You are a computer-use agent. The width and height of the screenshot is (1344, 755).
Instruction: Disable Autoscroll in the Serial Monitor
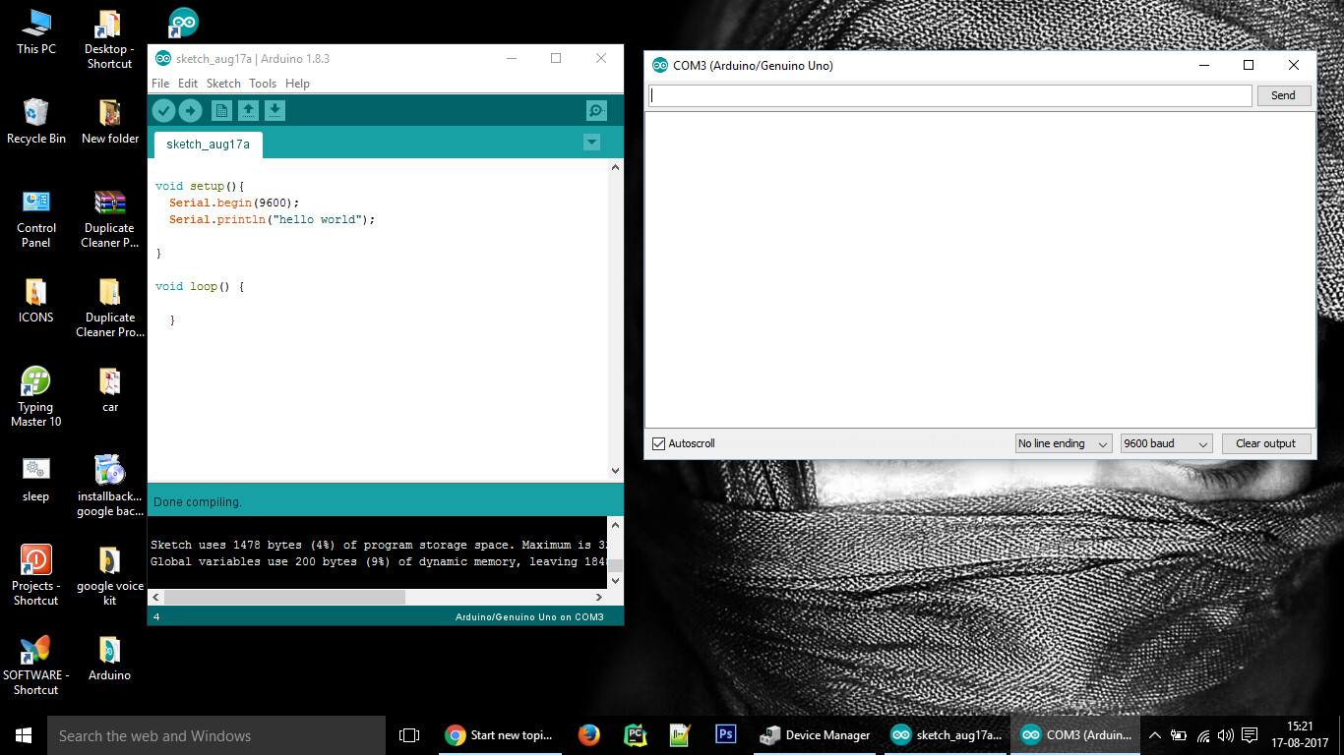(657, 443)
